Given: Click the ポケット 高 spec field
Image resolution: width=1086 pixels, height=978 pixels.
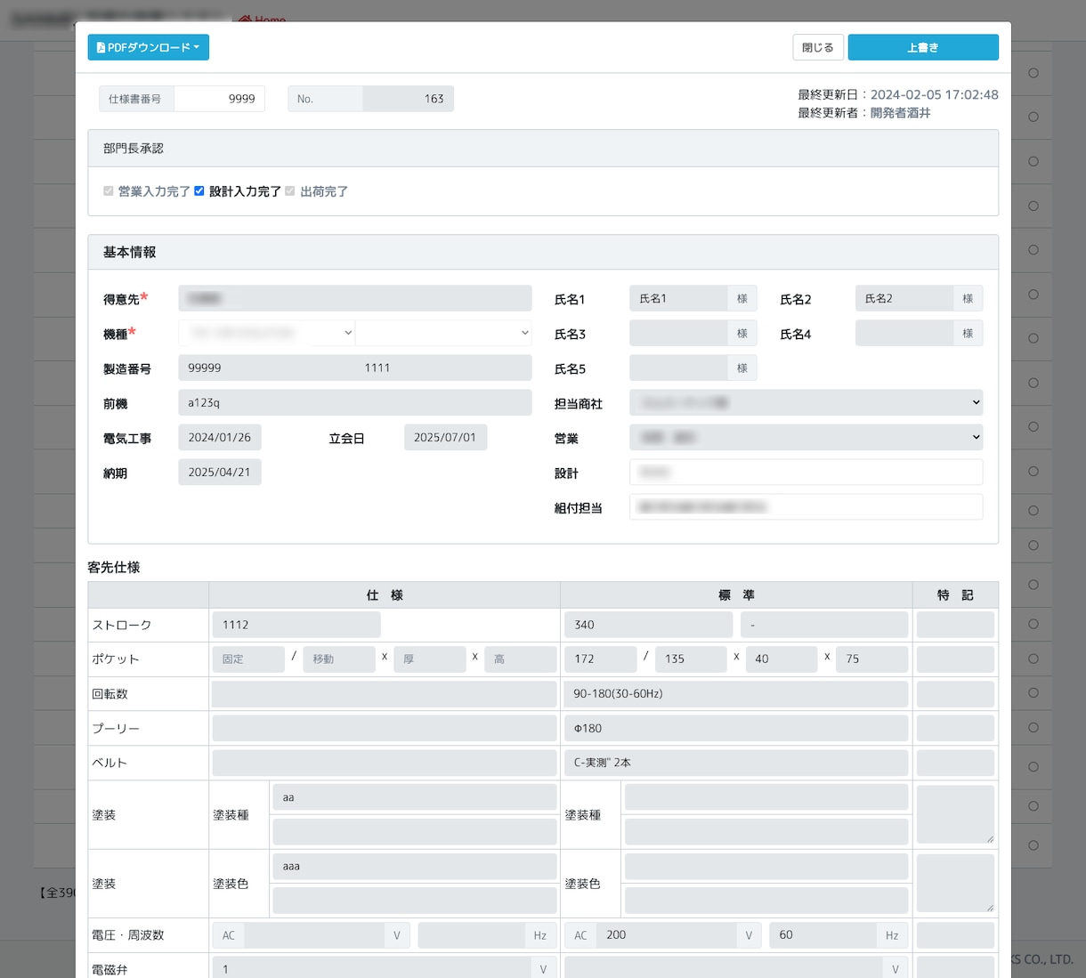Looking at the screenshot, I should (x=521, y=659).
